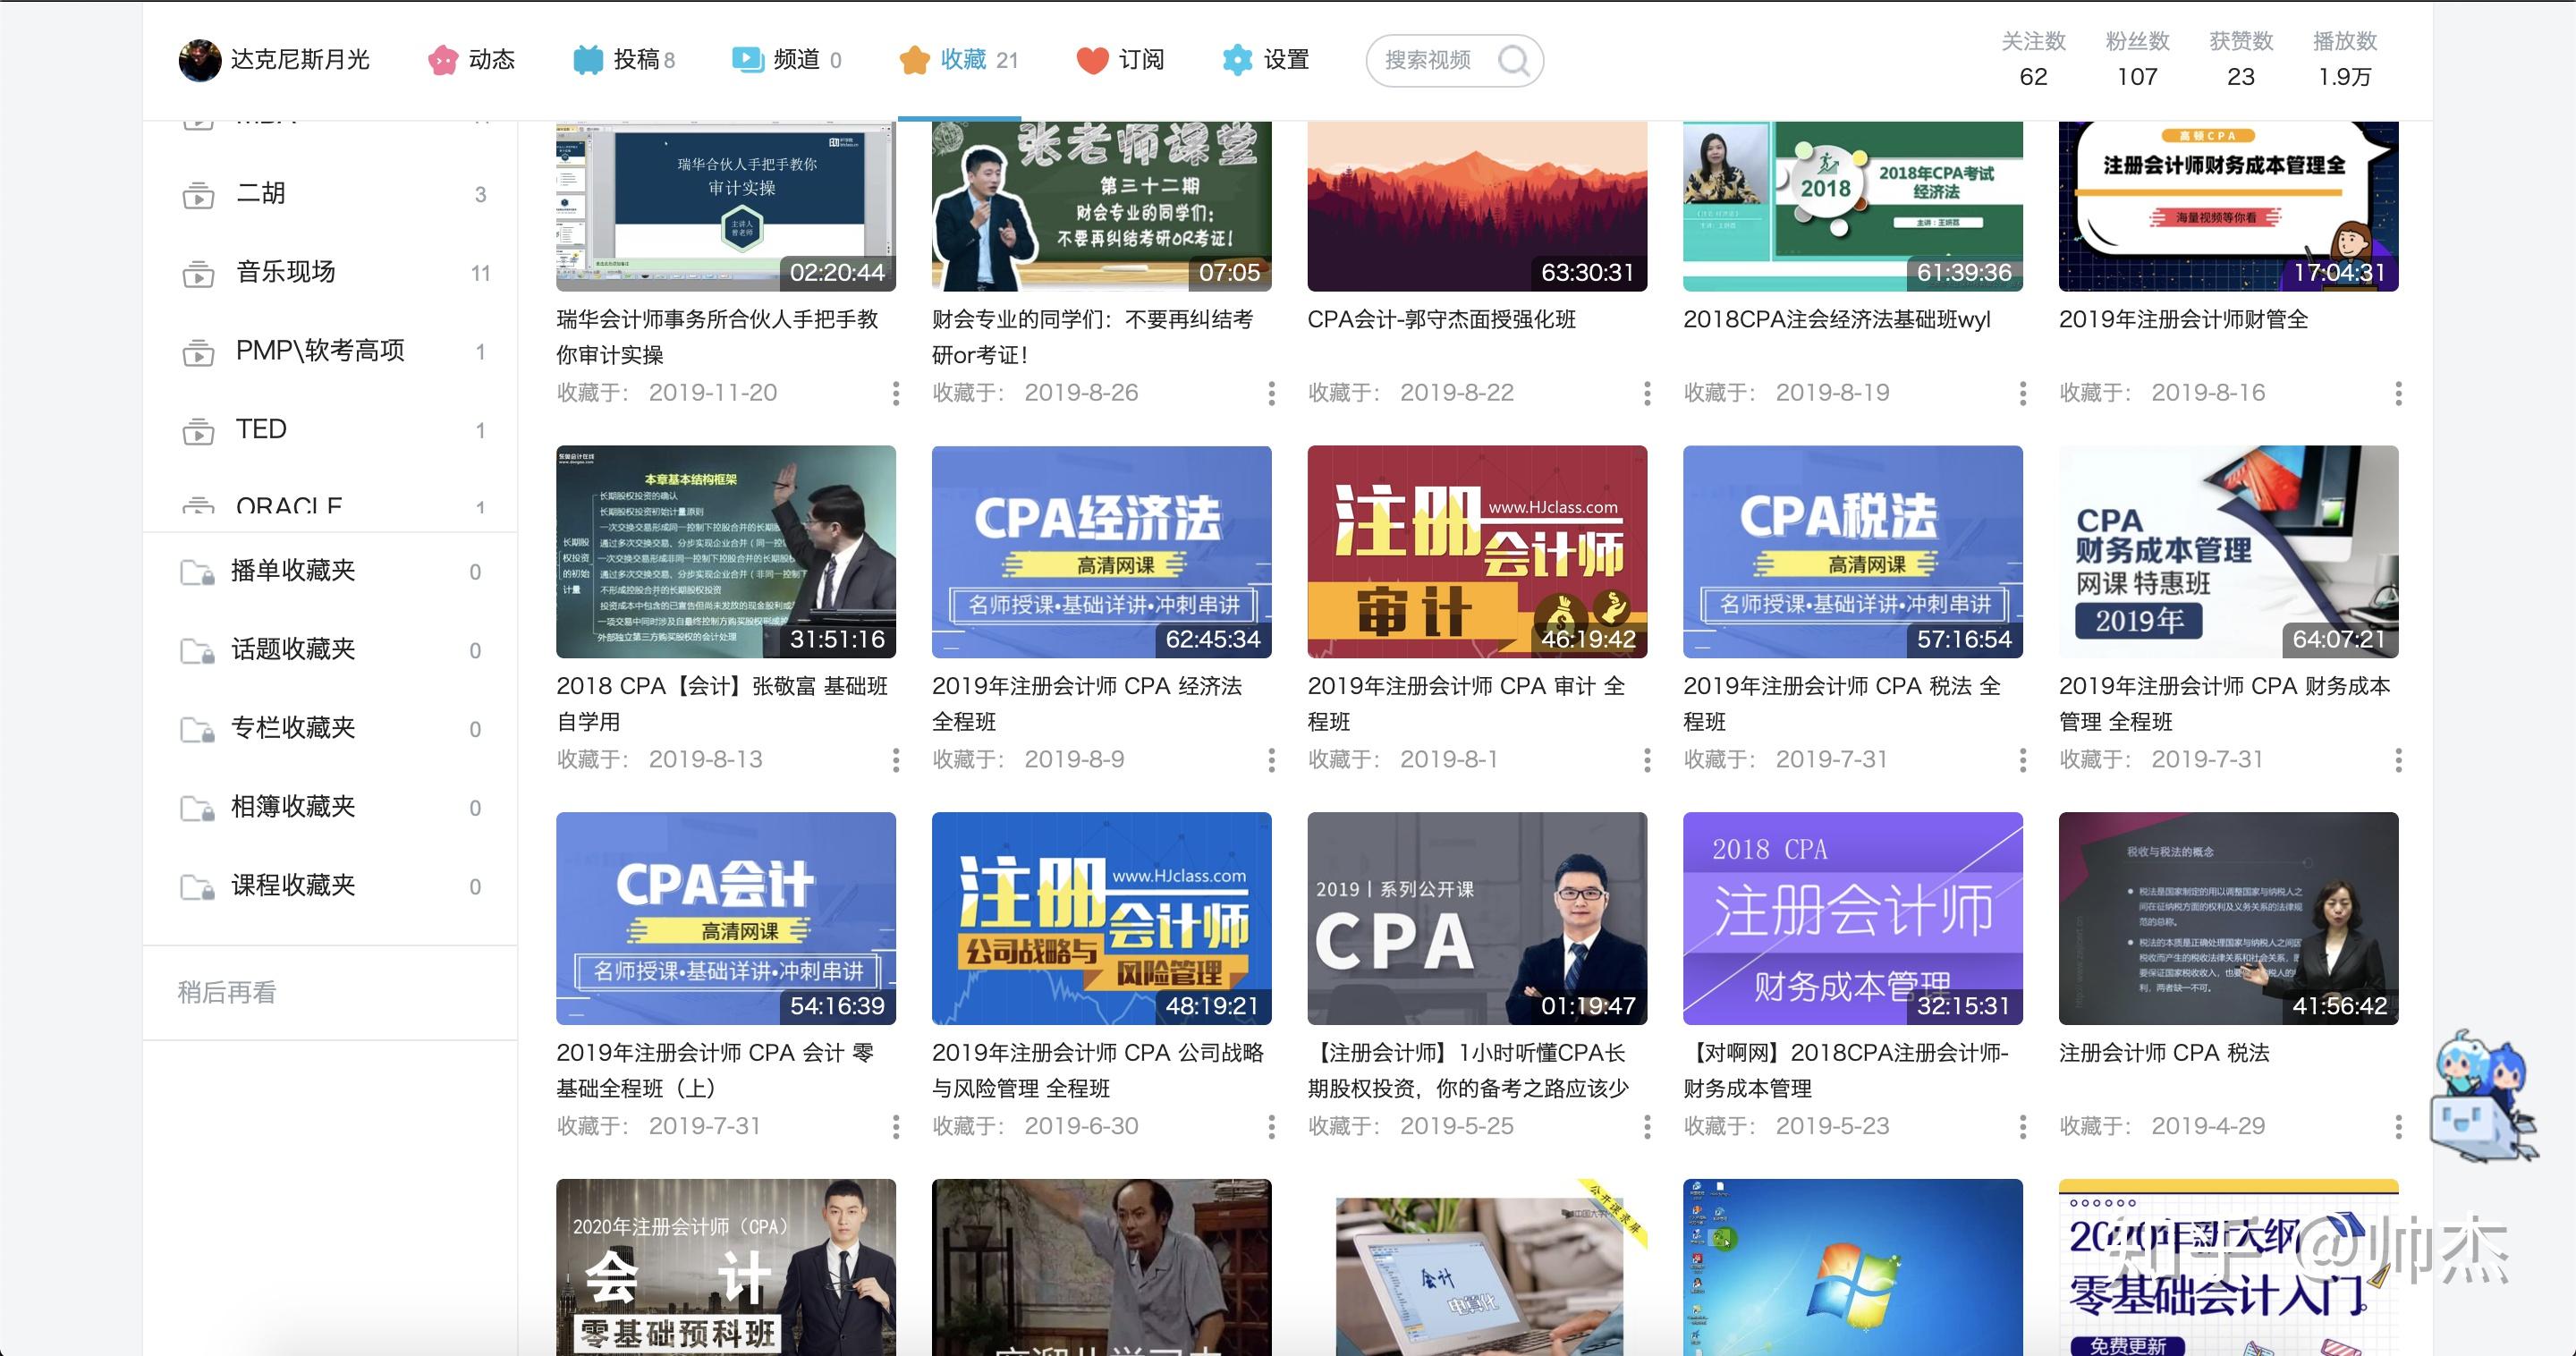Open 播单收藏夹
This screenshot has width=2576, height=1356.
click(331, 571)
